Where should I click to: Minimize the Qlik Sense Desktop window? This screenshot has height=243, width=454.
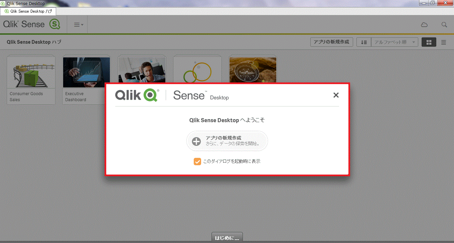(425, 3)
